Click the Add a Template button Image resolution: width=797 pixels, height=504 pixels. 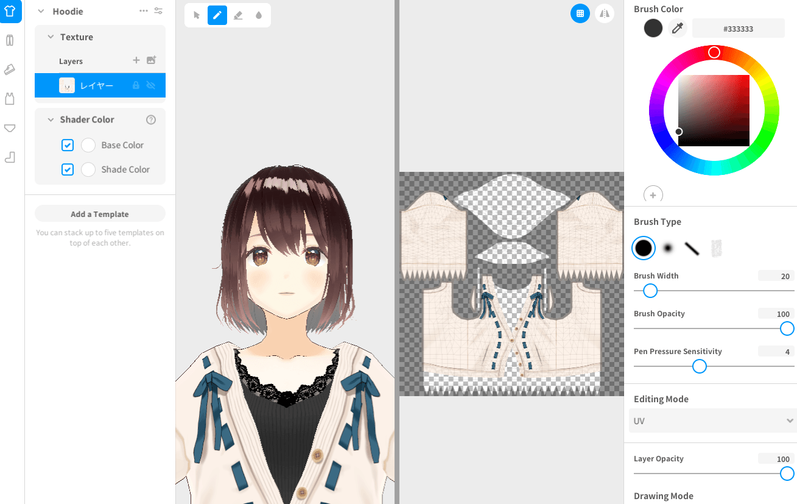coord(100,213)
